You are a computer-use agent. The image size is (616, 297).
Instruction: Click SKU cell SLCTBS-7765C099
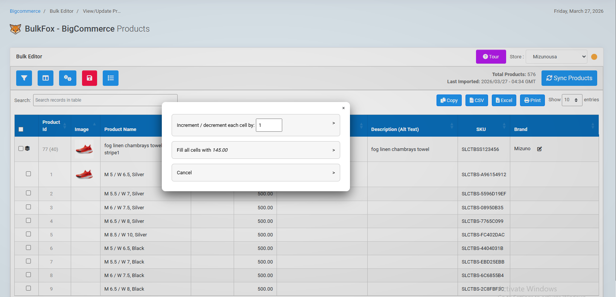pos(482,221)
